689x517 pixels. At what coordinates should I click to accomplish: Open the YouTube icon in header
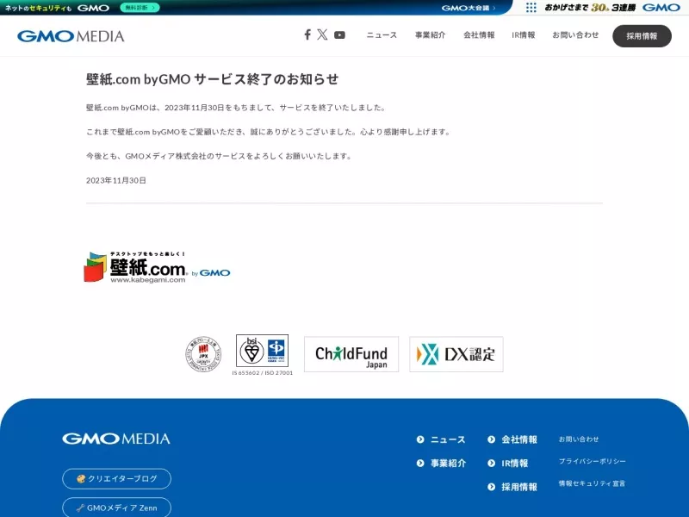(339, 35)
